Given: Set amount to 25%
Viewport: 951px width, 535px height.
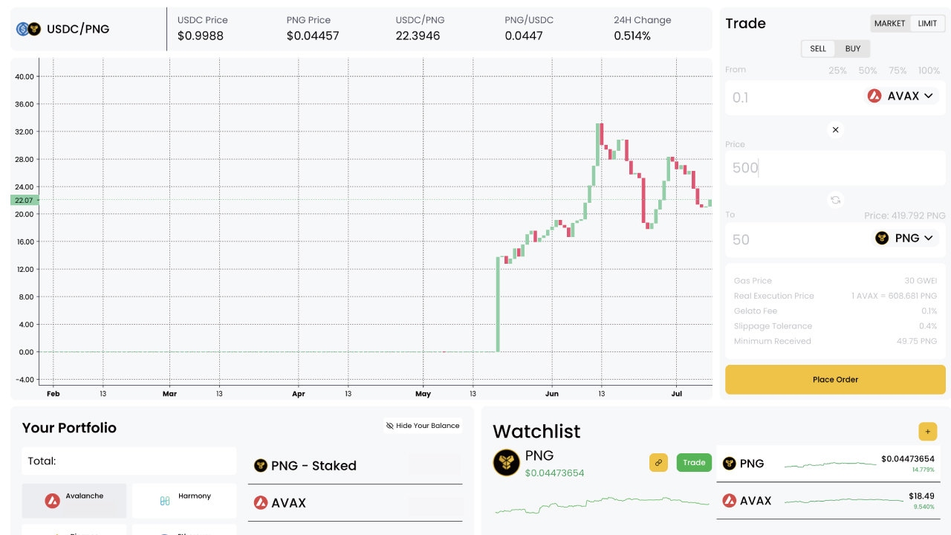Looking at the screenshot, I should pos(837,71).
